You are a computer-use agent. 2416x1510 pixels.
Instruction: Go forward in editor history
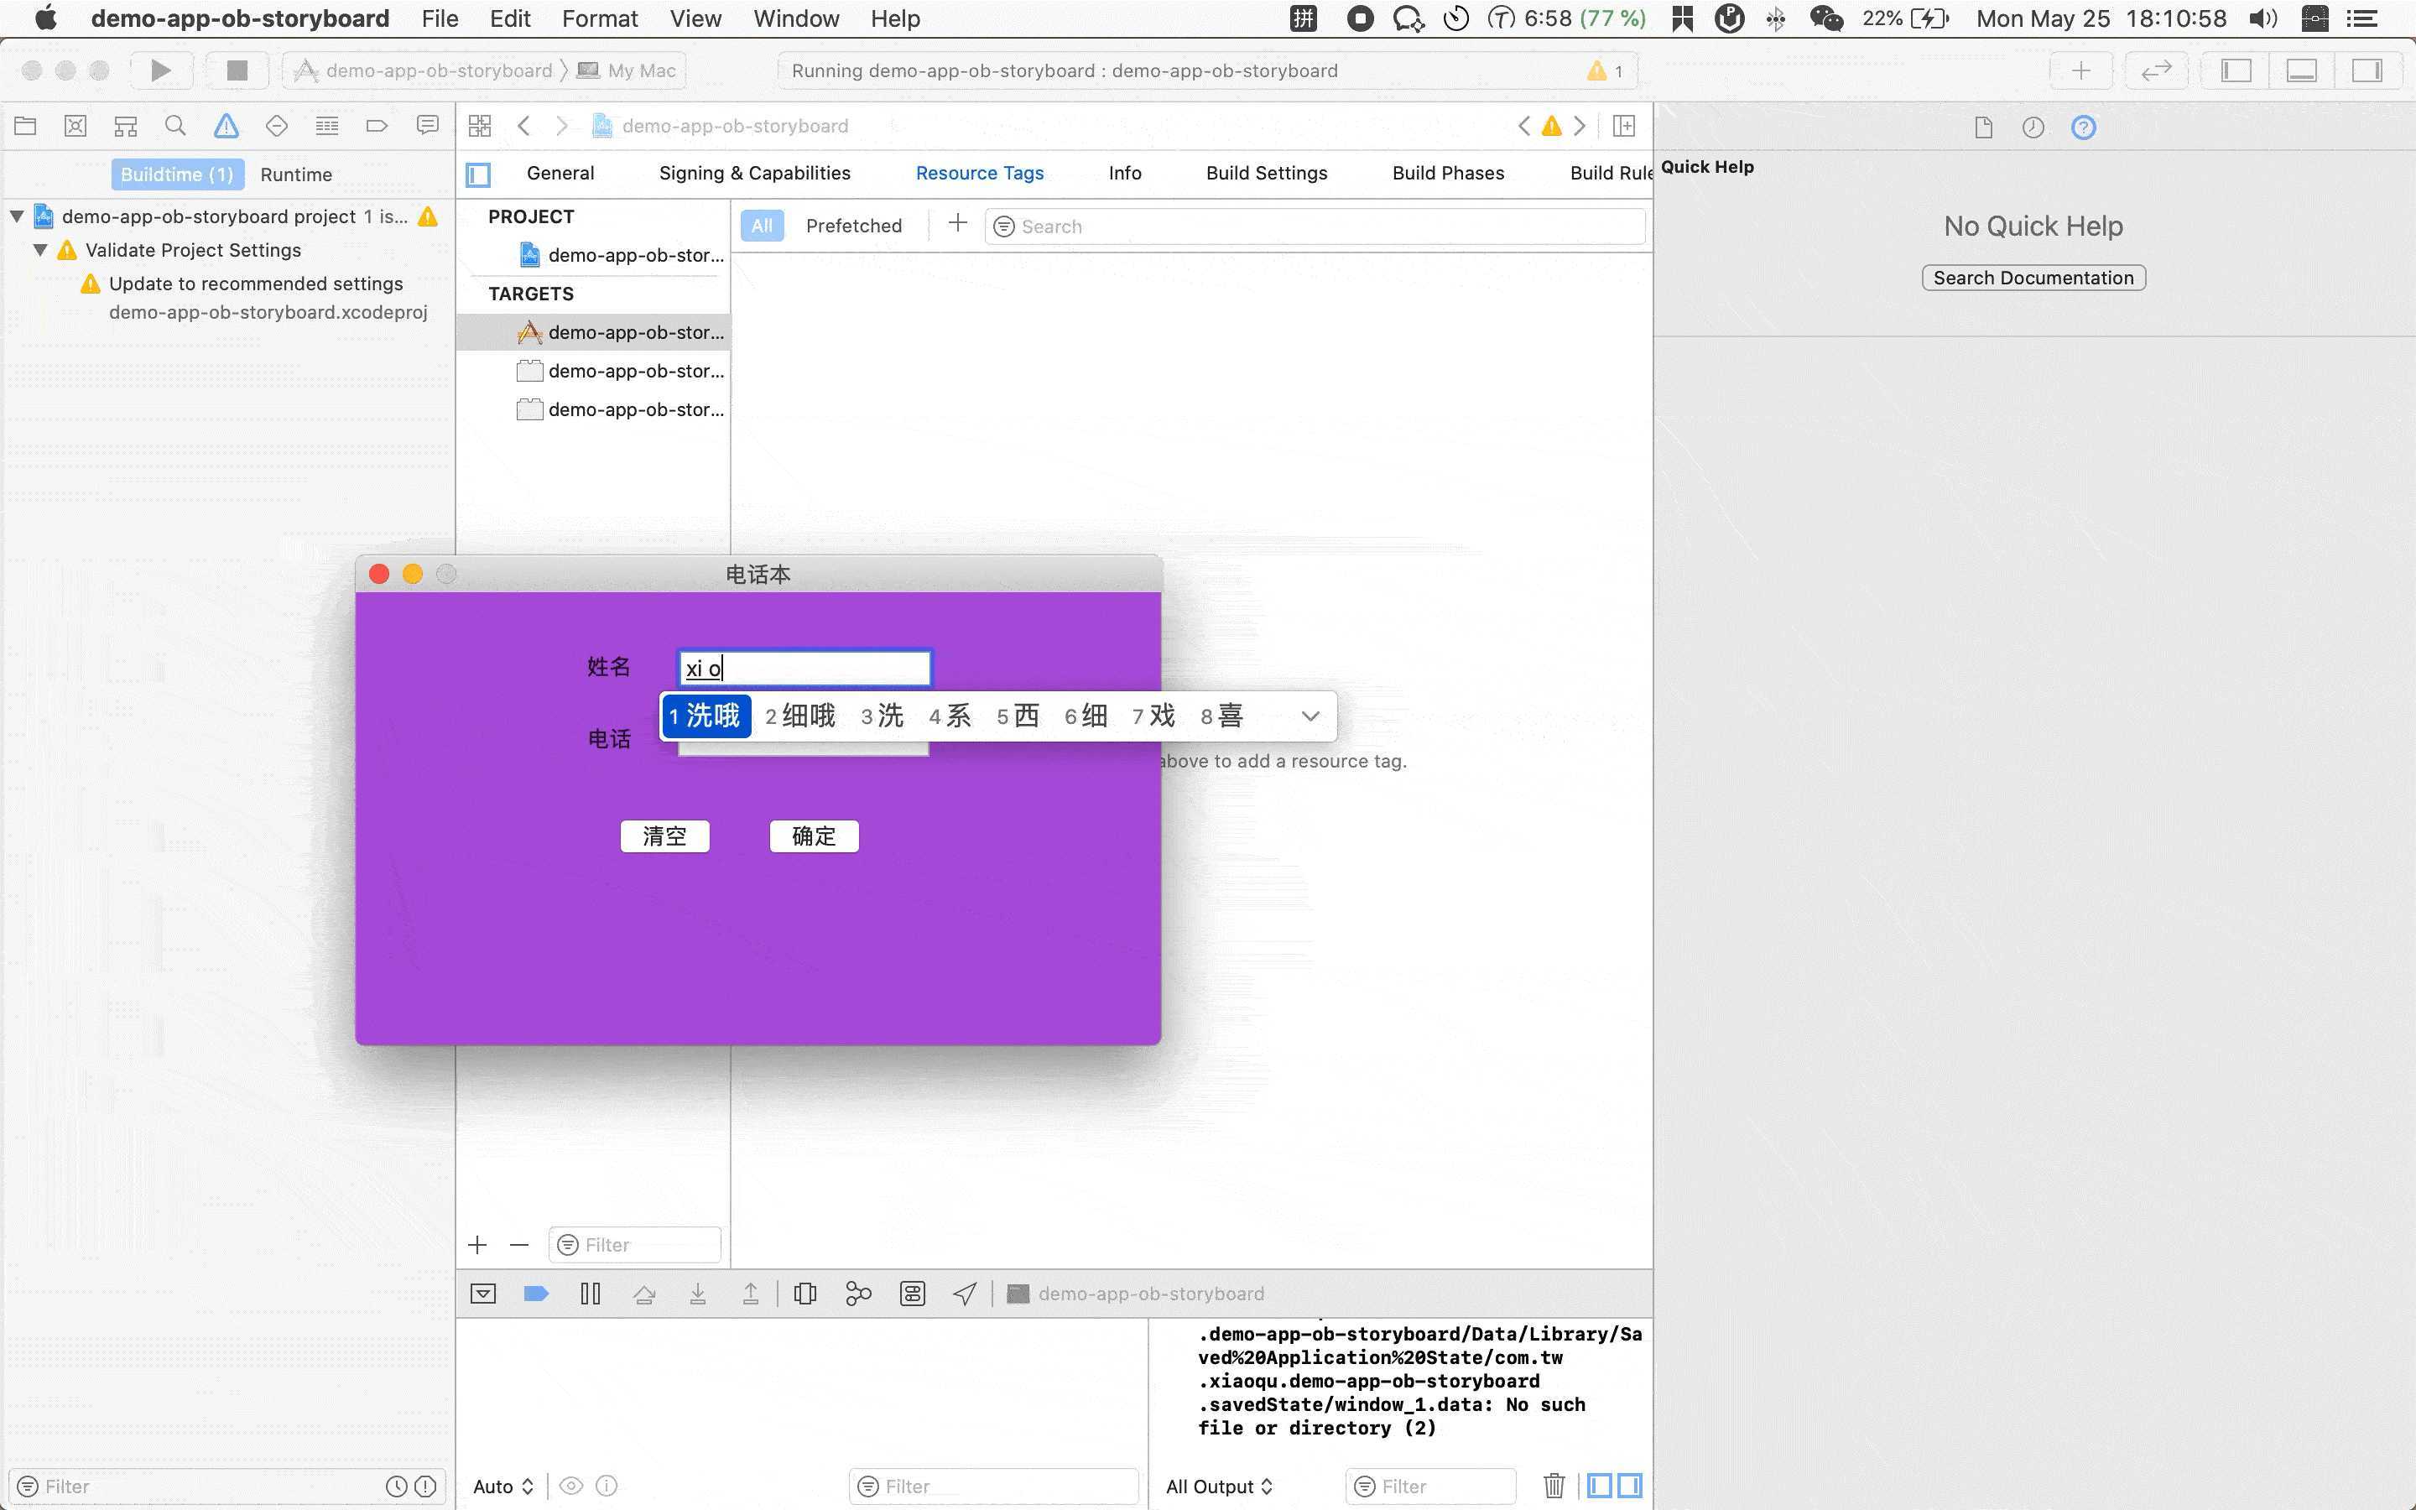coord(562,126)
